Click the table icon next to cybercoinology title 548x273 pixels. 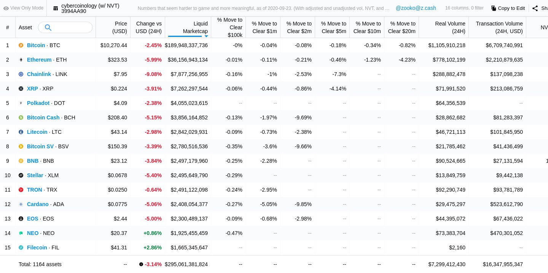[56, 8]
